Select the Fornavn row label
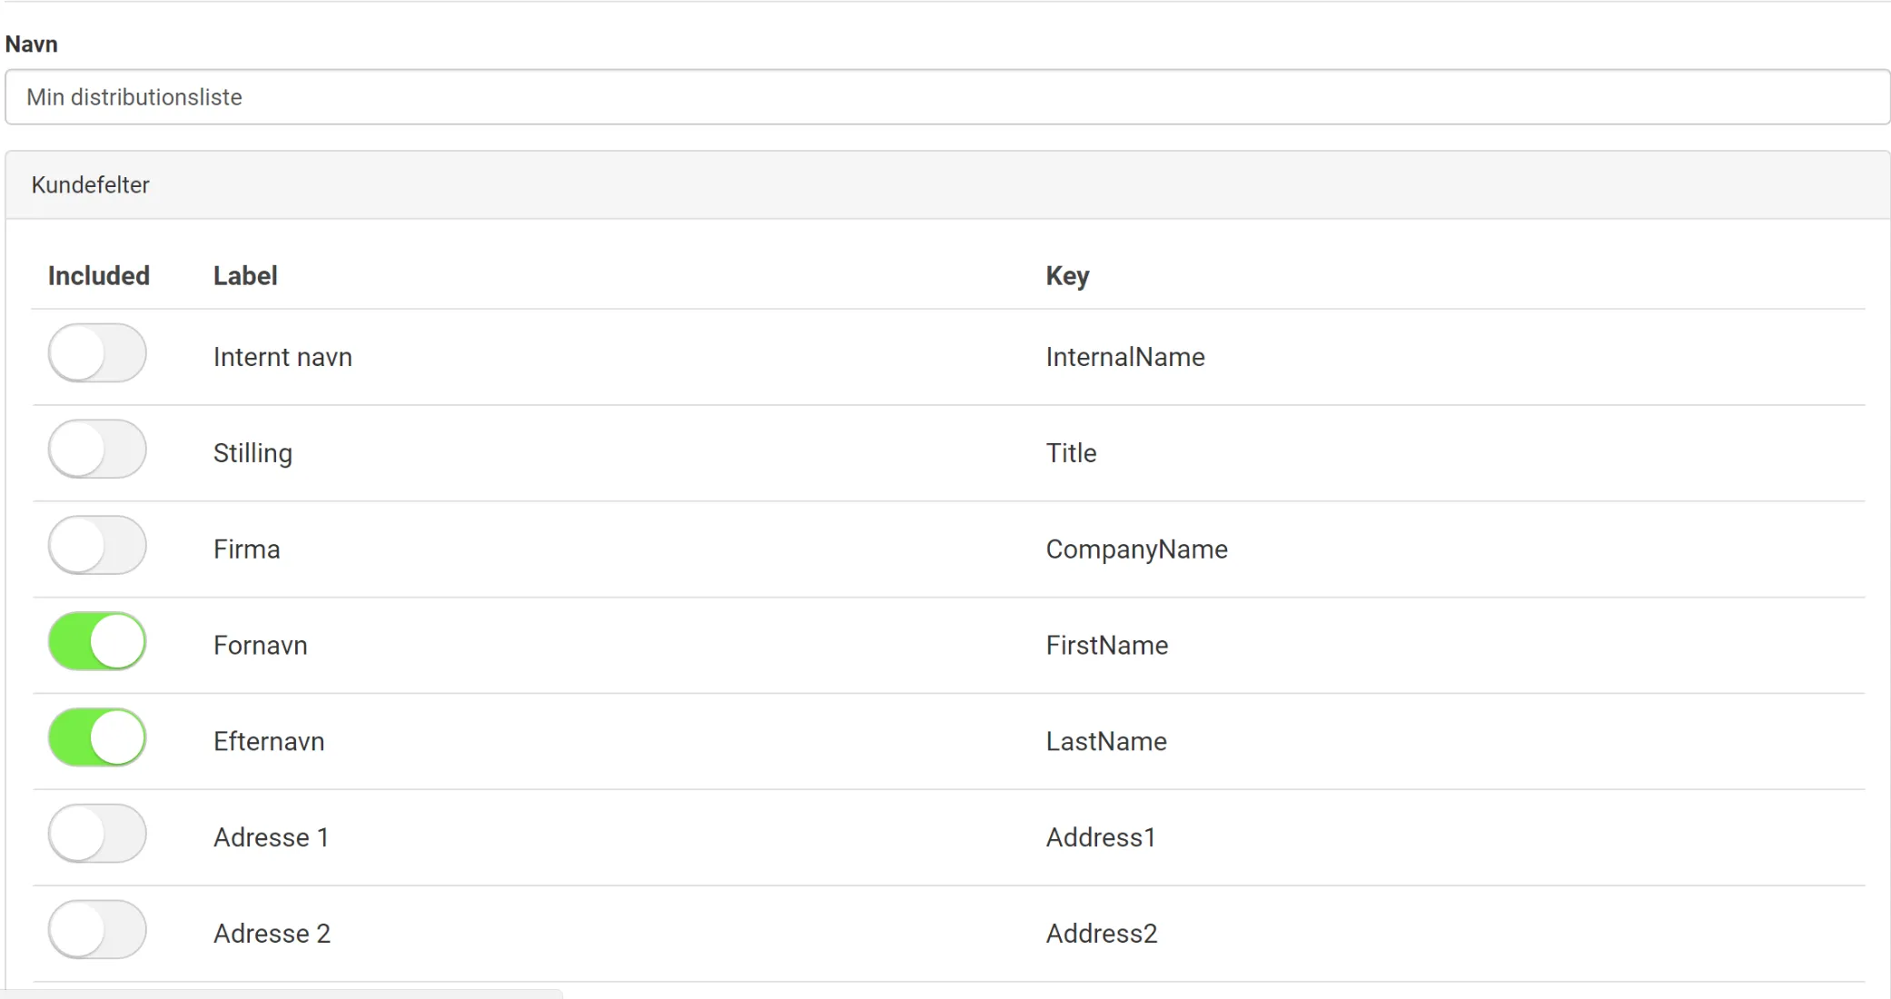 [x=261, y=646]
